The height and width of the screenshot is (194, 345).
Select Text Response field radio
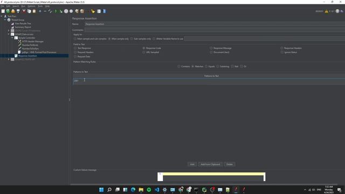(75, 48)
